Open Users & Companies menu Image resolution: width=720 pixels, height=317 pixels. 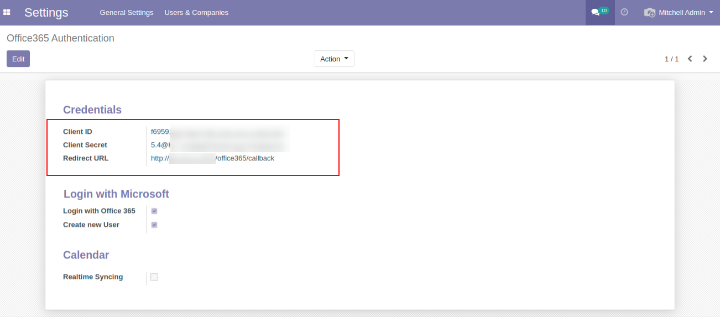[196, 12]
